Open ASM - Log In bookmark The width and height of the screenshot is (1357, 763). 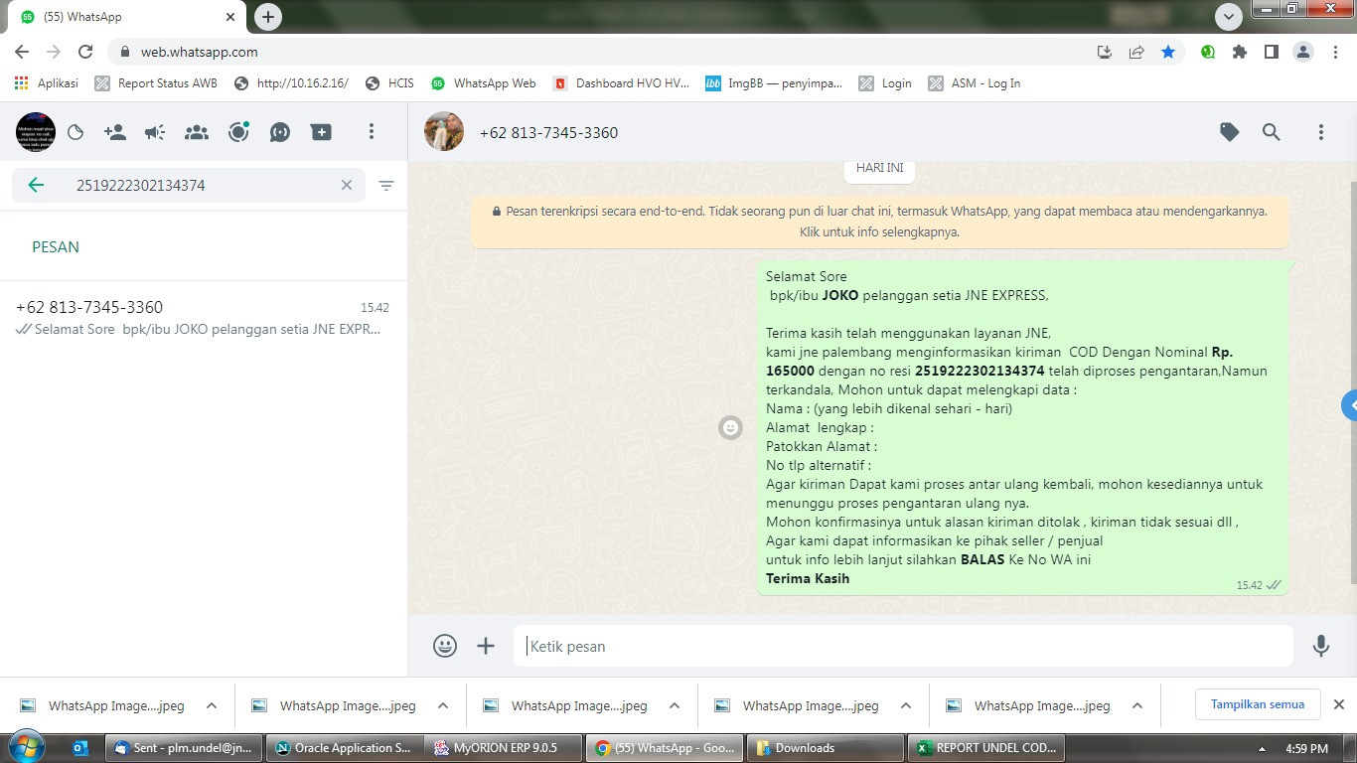(x=975, y=83)
